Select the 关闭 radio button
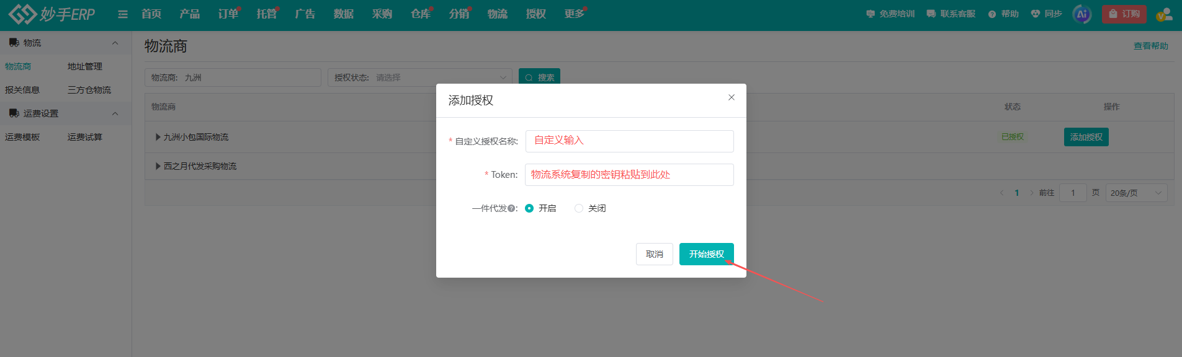This screenshot has height=357, width=1182. click(x=579, y=208)
